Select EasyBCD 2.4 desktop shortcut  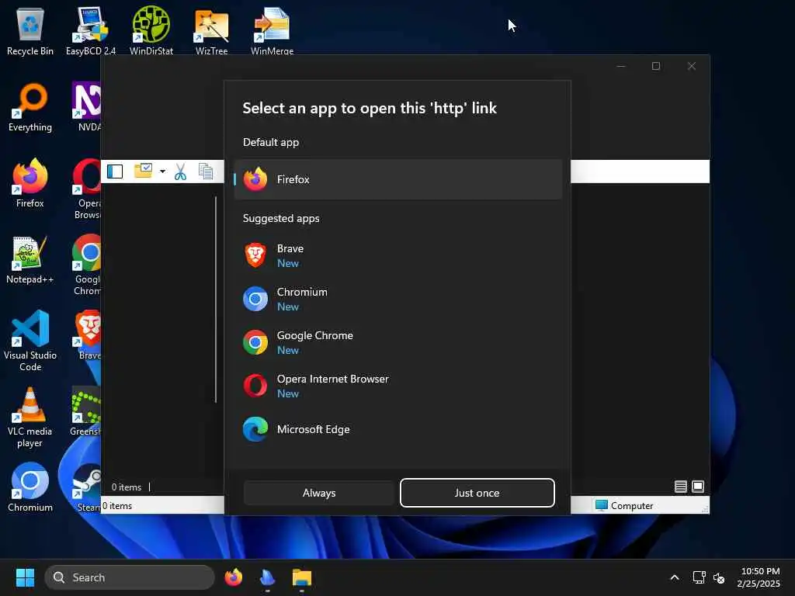(x=91, y=31)
